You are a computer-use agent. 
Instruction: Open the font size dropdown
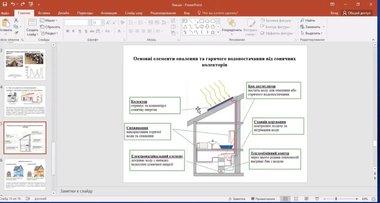pos(102,23)
